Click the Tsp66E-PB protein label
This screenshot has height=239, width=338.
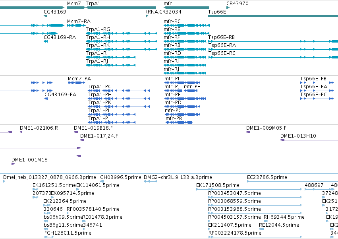pos(313,79)
